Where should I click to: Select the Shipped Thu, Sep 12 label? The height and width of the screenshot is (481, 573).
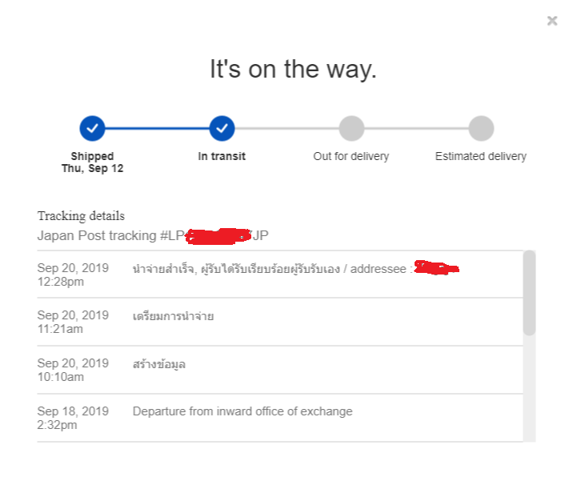click(x=93, y=162)
